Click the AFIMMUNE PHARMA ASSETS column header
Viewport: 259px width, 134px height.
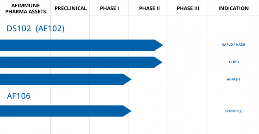26,8
